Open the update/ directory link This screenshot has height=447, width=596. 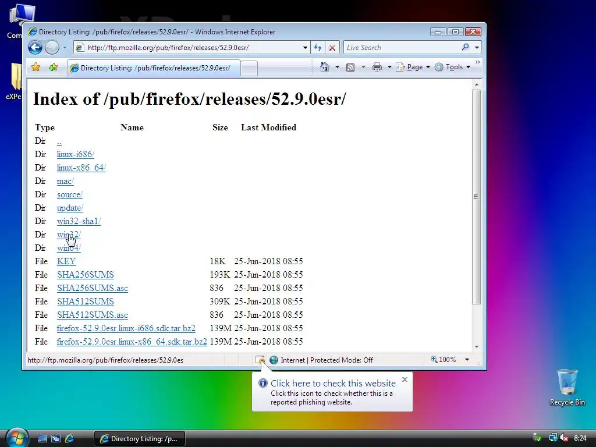coord(70,208)
